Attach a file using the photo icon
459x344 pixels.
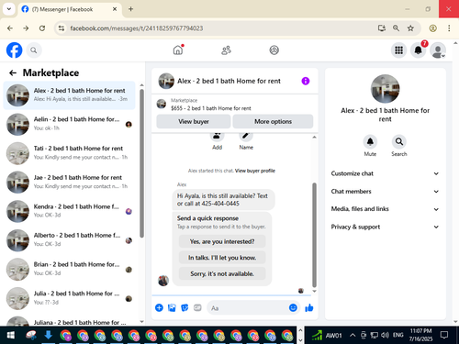click(x=172, y=307)
